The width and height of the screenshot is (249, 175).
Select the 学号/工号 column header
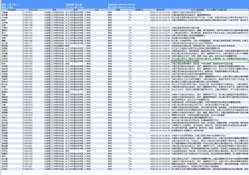pos(33,10)
